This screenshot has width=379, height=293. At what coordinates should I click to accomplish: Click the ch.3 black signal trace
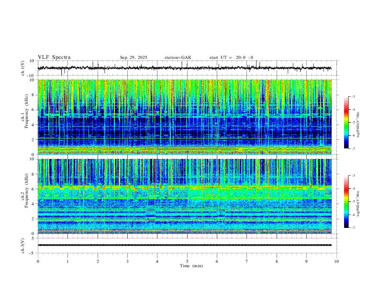point(184,245)
